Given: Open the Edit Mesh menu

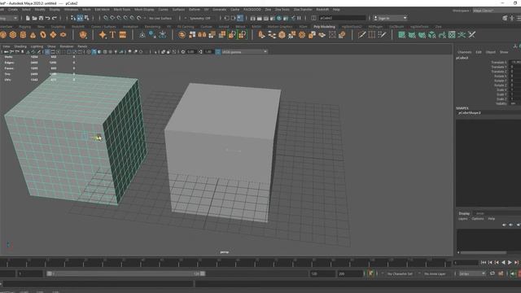Looking at the screenshot, I should [102, 10].
